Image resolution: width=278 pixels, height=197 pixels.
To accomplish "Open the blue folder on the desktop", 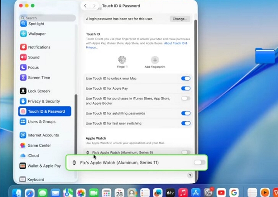I will [x=265, y=56].
